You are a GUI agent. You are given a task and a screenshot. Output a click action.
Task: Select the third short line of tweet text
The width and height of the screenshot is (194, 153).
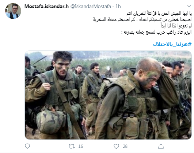(176, 26)
